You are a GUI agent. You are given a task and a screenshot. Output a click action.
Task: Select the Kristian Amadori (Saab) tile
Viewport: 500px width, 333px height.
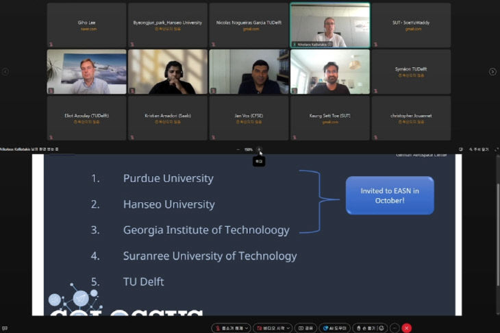pyautogui.click(x=168, y=118)
